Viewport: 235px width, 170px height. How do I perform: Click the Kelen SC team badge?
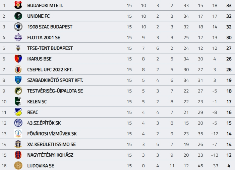pos(18,102)
